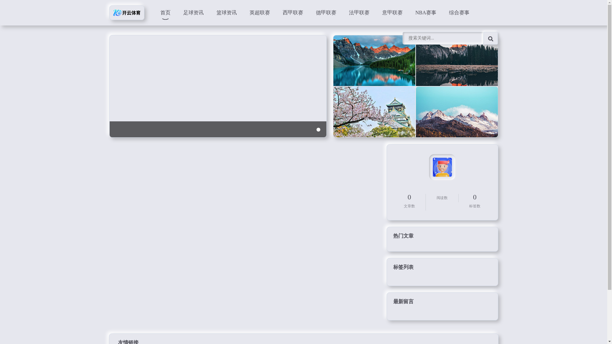Focus the 搜索关键词 search field

click(443, 38)
